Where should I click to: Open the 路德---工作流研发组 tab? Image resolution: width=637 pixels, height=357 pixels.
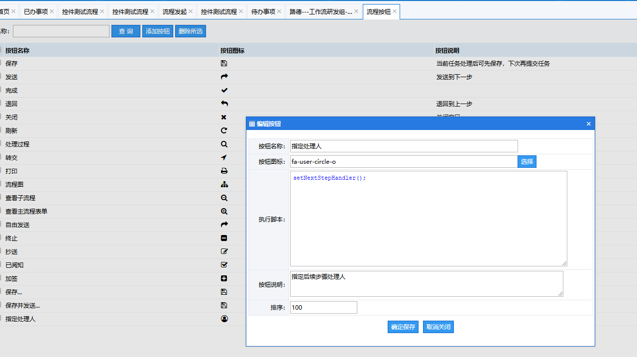321,11
